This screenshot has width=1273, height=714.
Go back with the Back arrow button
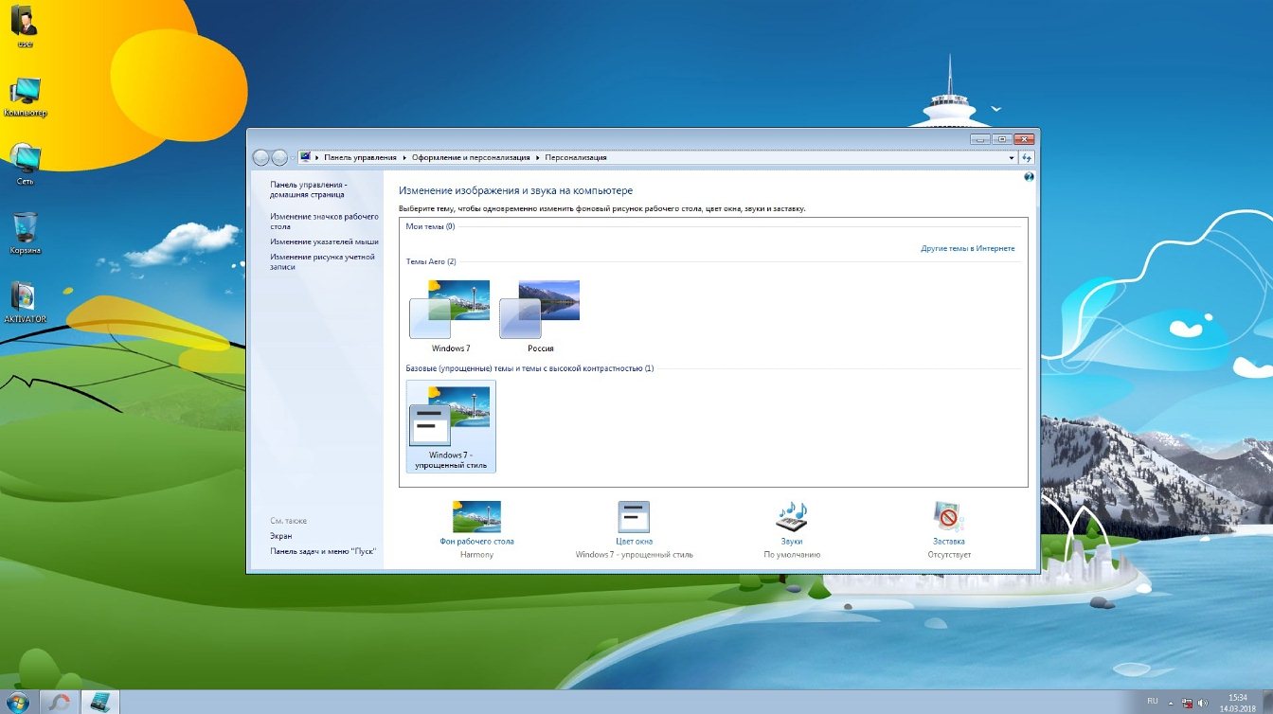[x=261, y=157]
